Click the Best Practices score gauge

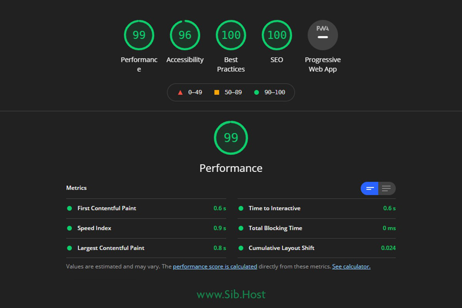tap(231, 35)
